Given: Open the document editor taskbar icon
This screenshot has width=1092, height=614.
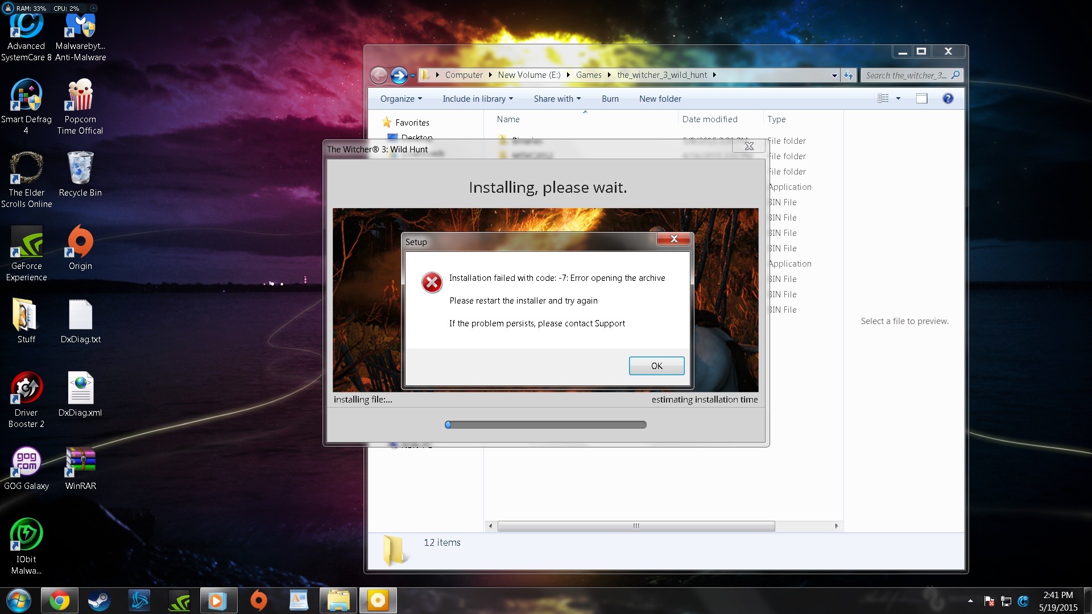Looking at the screenshot, I should click(299, 601).
